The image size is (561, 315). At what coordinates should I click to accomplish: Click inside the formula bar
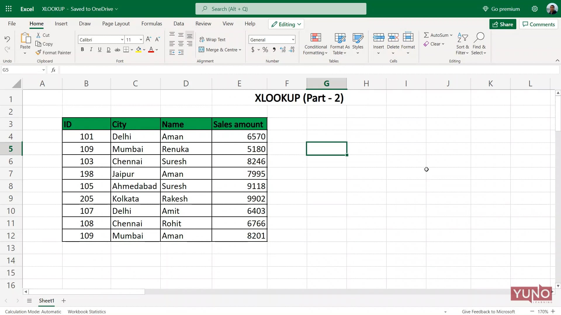tap(205, 70)
